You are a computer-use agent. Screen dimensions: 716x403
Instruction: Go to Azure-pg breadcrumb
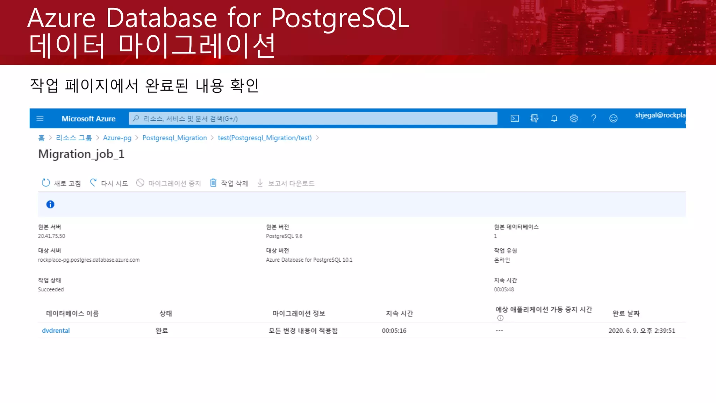[x=117, y=138]
